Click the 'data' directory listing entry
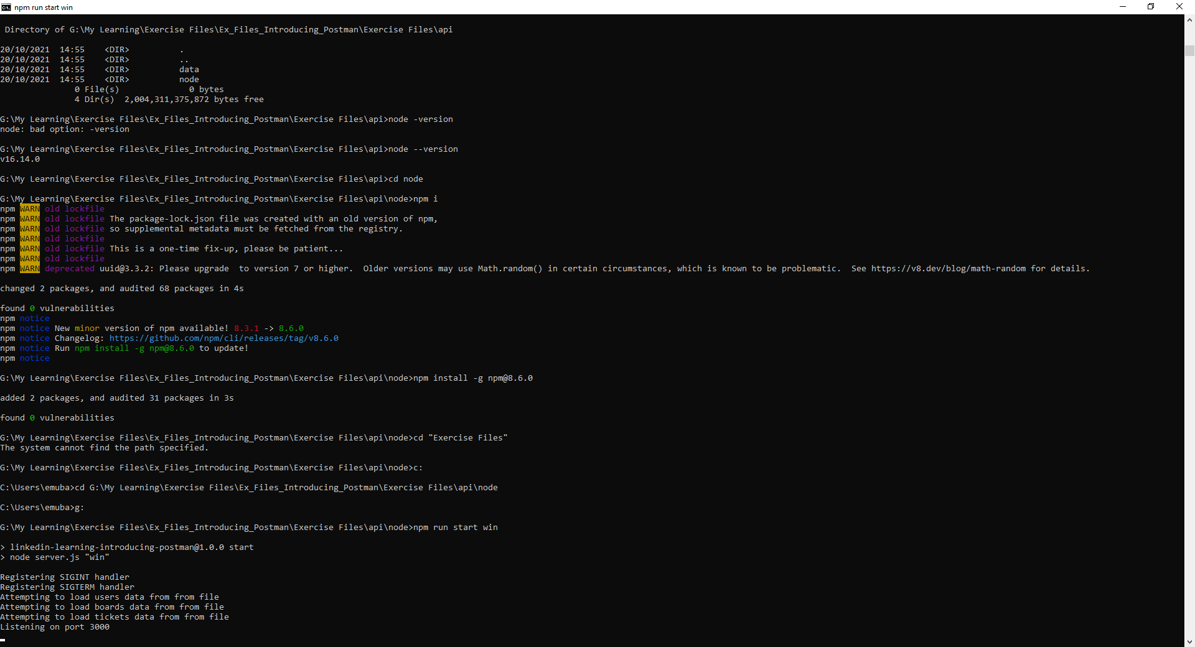The width and height of the screenshot is (1195, 647). click(x=189, y=70)
